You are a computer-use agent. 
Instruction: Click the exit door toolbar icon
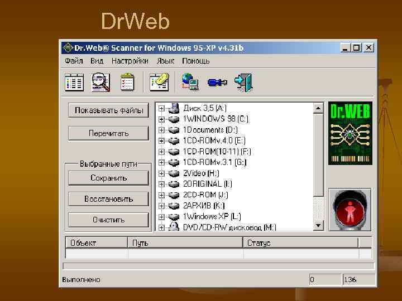coord(243,82)
